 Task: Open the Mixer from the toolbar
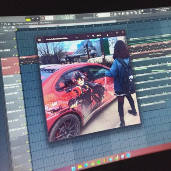[132, 13]
